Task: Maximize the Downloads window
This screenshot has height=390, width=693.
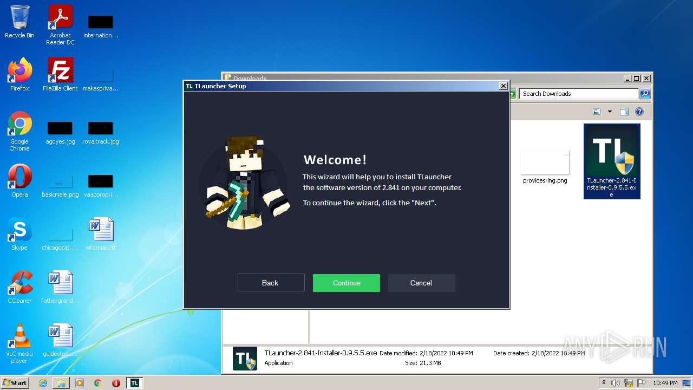Action: coord(637,79)
